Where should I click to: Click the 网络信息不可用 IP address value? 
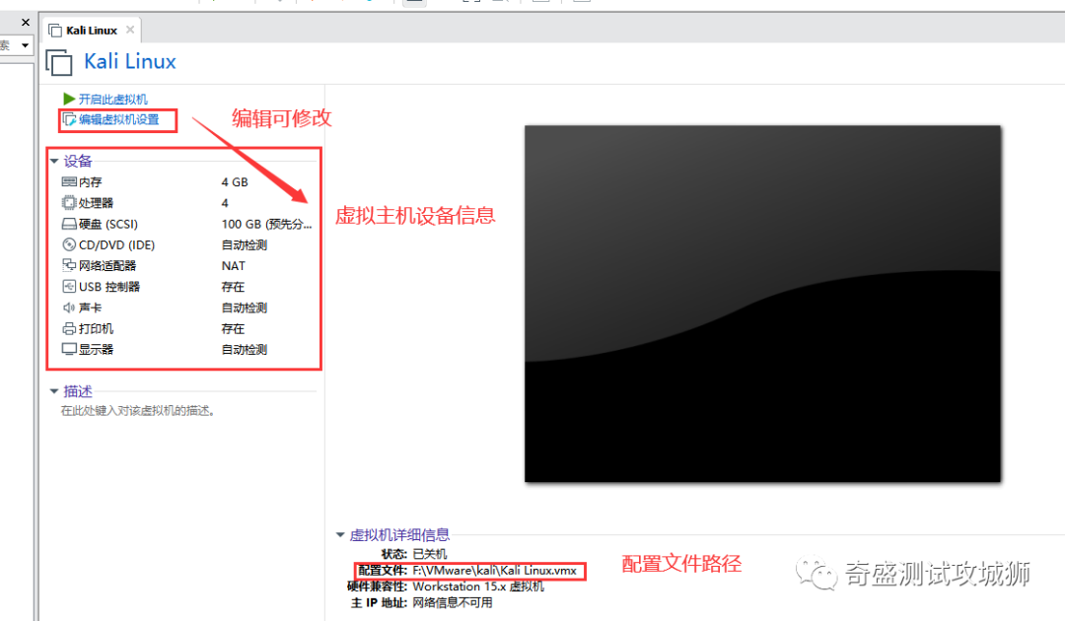tap(453, 602)
